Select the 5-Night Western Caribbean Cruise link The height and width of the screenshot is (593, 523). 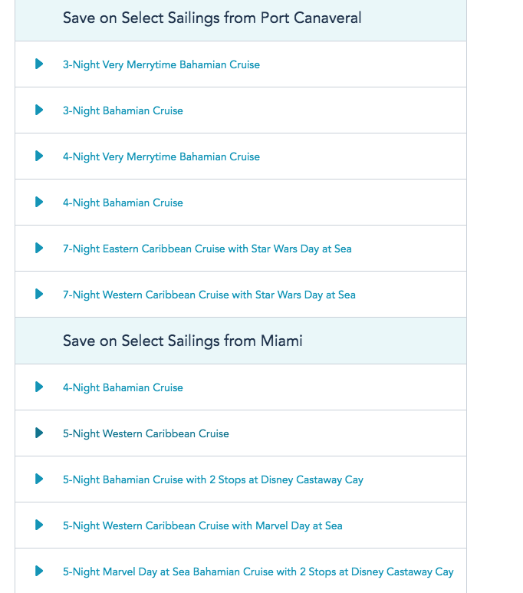(146, 433)
